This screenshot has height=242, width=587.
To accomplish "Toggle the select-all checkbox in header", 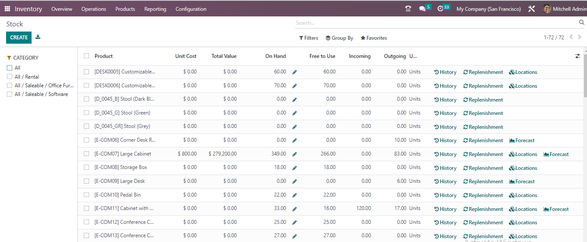I will click(x=86, y=56).
